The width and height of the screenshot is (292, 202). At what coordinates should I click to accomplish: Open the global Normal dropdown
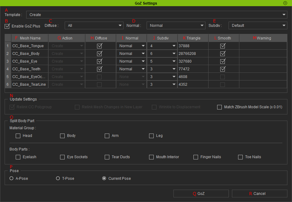point(176,26)
